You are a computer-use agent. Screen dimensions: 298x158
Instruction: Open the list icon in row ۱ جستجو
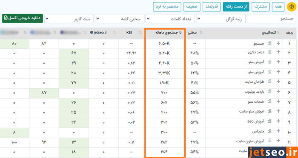point(269,43)
